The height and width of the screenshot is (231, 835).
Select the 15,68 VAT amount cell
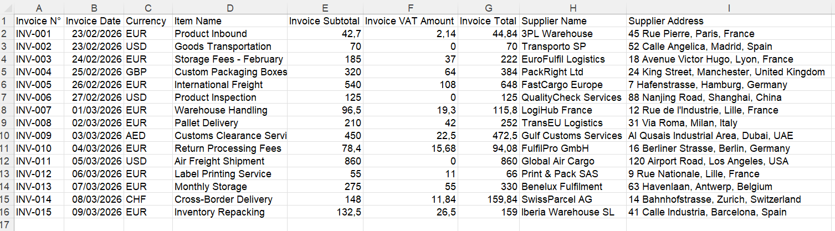click(x=411, y=148)
